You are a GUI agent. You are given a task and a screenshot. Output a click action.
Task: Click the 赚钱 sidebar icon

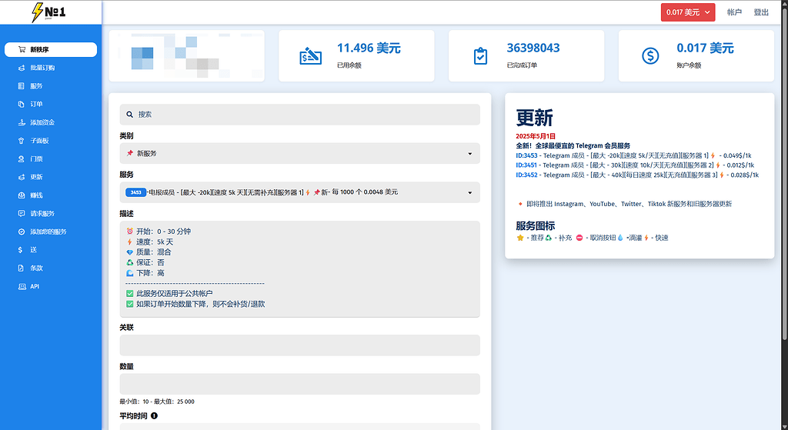click(x=22, y=195)
